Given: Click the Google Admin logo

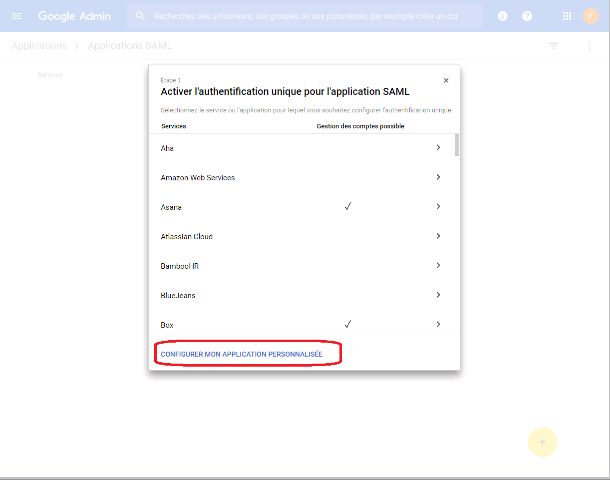Looking at the screenshot, I should [74, 16].
